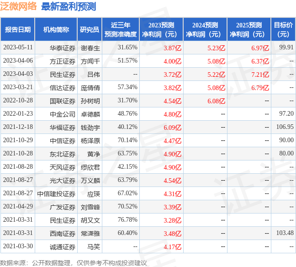Screen dimensions: 296x267
Task: Select the 研究员 column header
Action: [90, 29]
